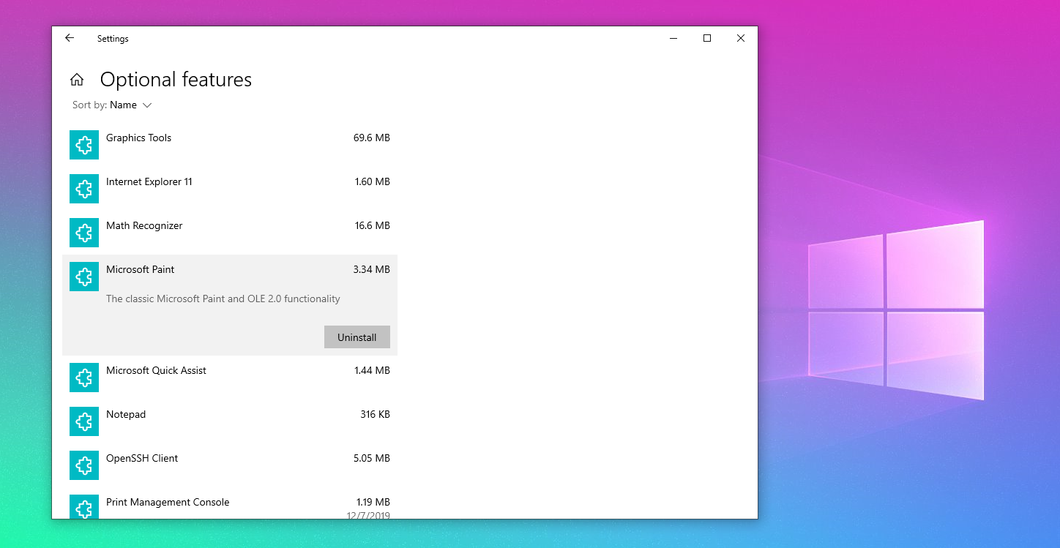This screenshot has width=1060, height=548.
Task: Select the Print Management Console entry name
Action: click(168, 502)
